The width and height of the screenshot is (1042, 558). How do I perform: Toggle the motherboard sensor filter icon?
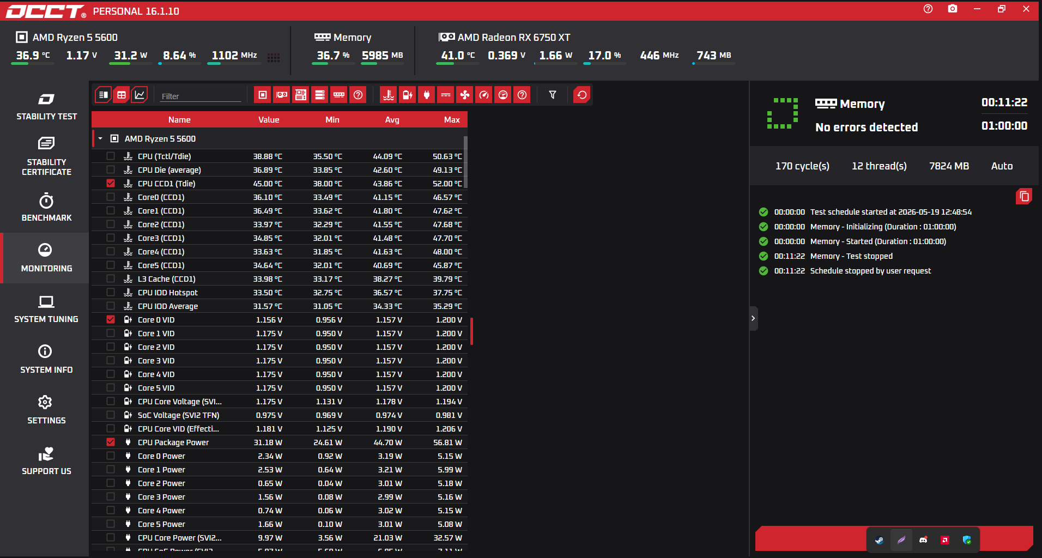[301, 95]
